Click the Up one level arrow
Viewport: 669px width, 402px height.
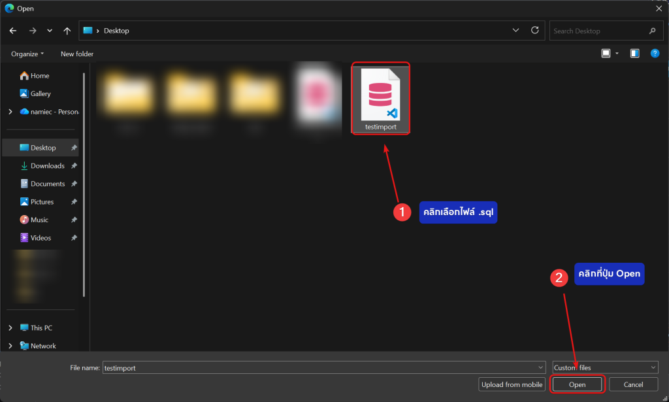(x=67, y=31)
